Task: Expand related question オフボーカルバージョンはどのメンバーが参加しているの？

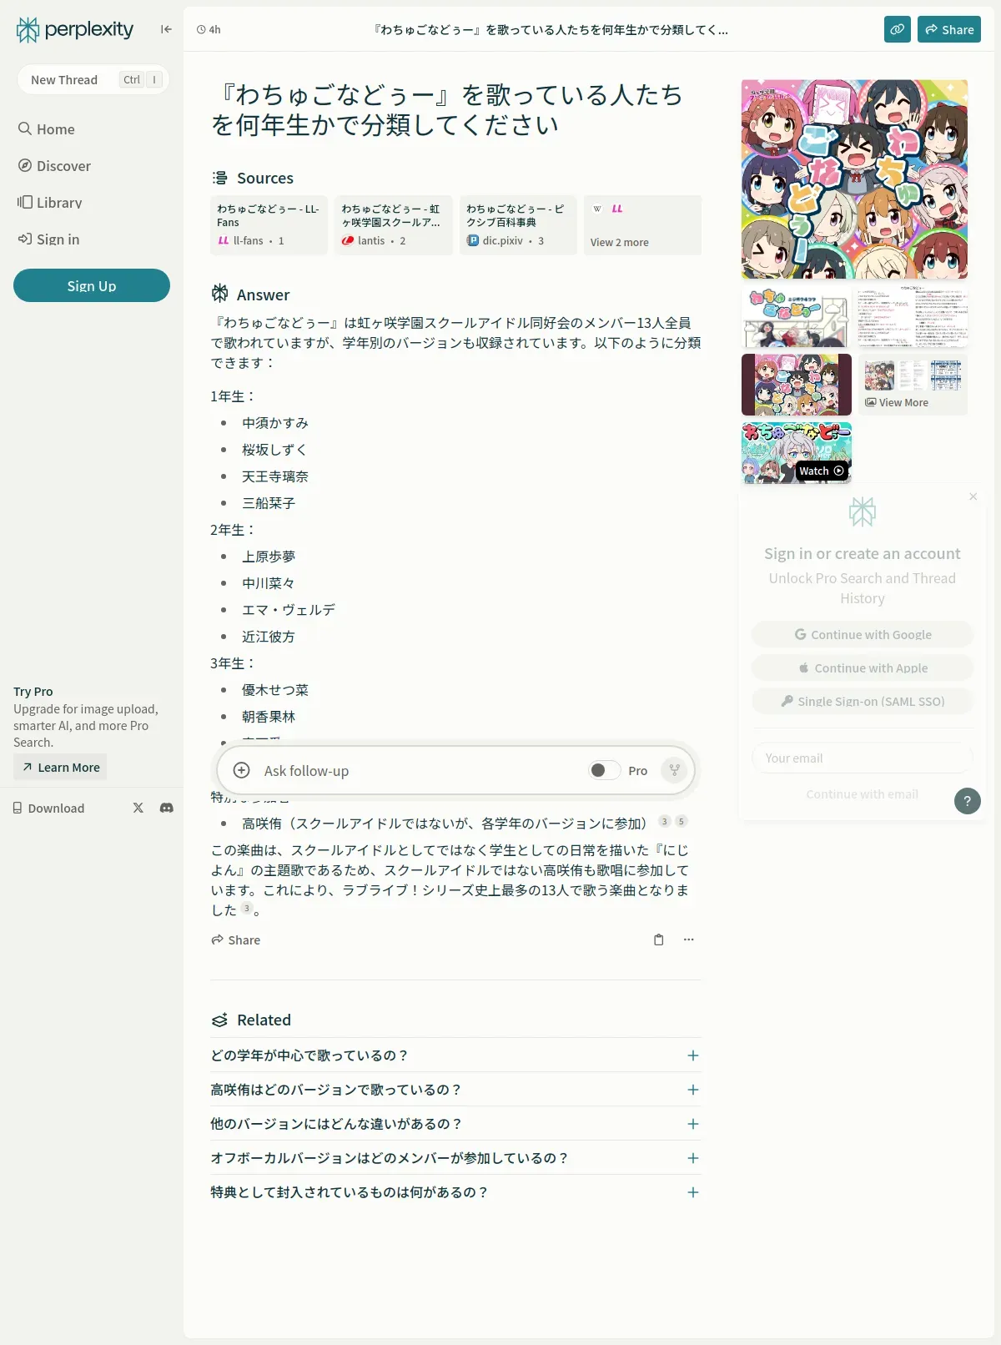Action: tap(455, 1158)
